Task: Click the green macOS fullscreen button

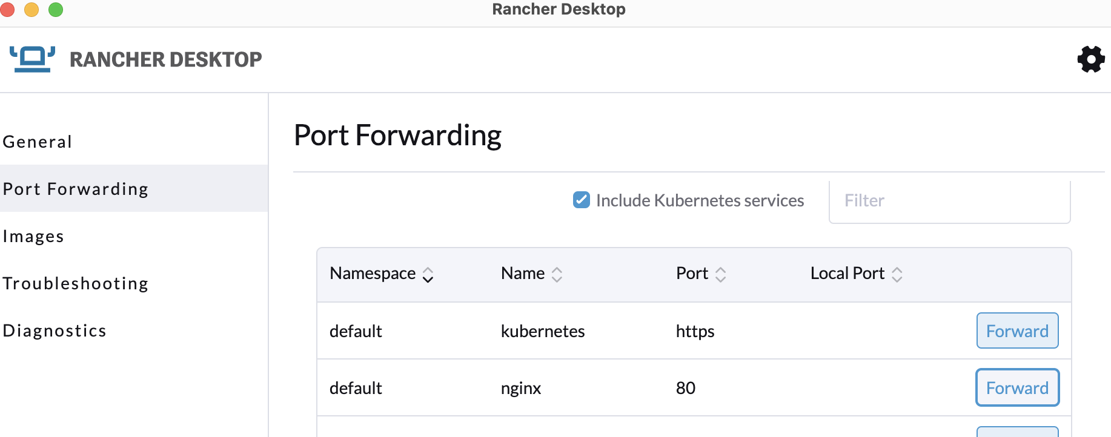Action: pyautogui.click(x=56, y=9)
